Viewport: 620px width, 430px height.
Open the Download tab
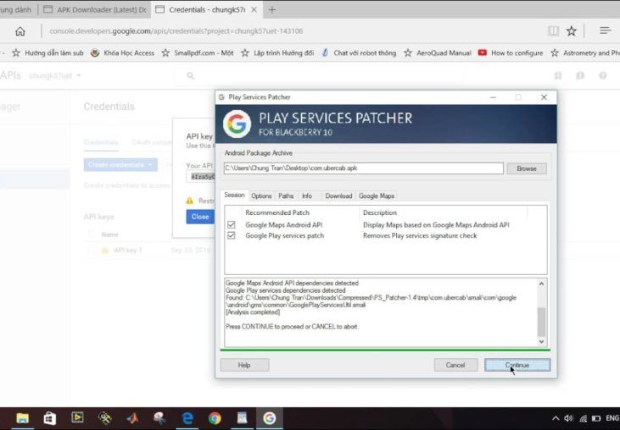point(338,196)
